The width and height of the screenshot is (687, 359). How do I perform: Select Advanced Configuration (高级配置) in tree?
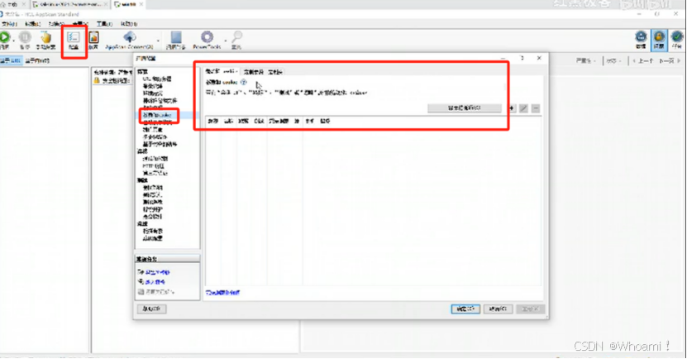(152, 238)
